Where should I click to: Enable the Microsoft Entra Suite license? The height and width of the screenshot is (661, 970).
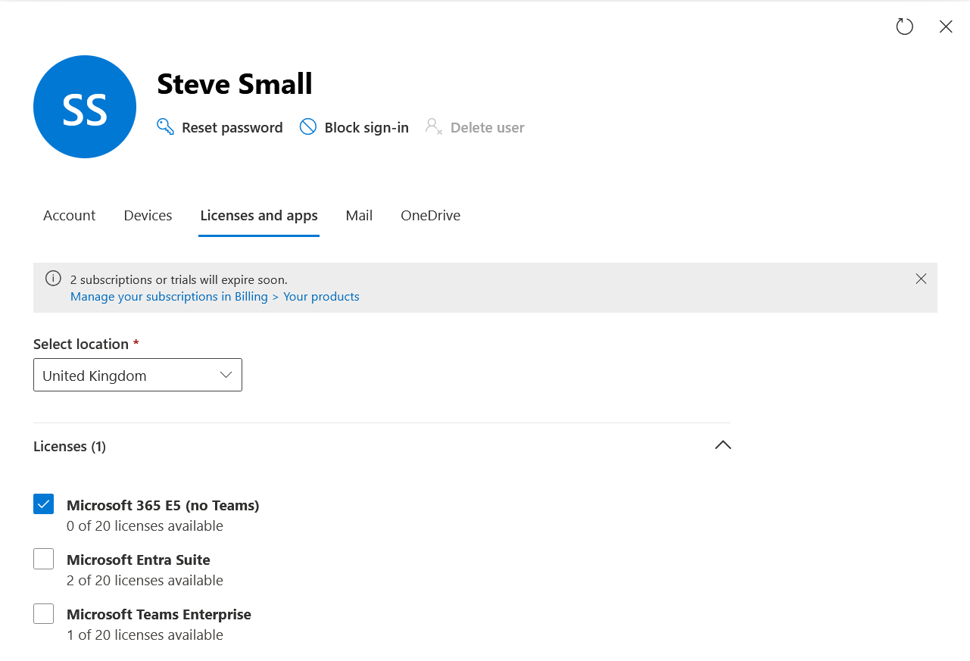(x=44, y=559)
